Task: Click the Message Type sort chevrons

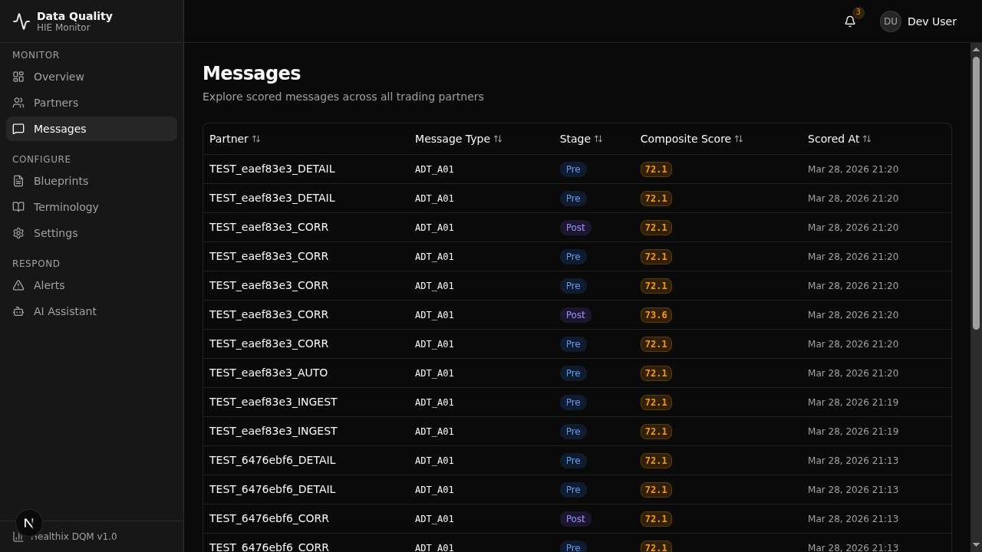Action: click(498, 139)
